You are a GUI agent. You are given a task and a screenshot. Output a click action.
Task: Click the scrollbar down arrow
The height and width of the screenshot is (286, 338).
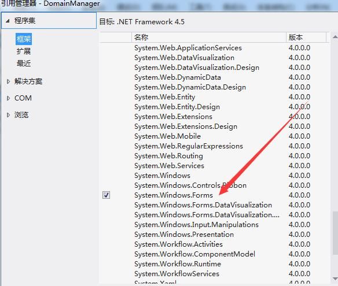(x=335, y=279)
